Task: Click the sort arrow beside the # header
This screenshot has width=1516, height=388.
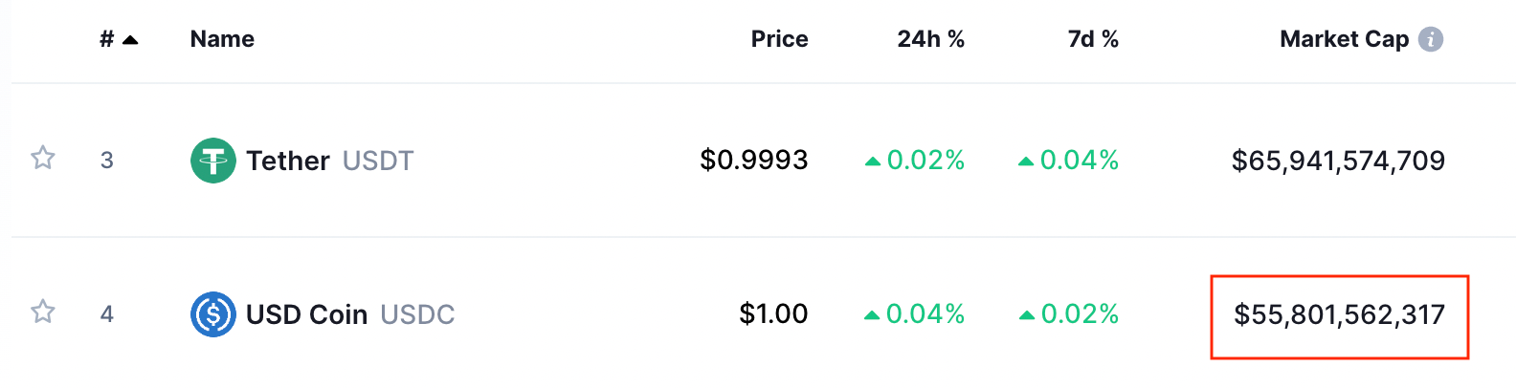Action: (x=130, y=40)
